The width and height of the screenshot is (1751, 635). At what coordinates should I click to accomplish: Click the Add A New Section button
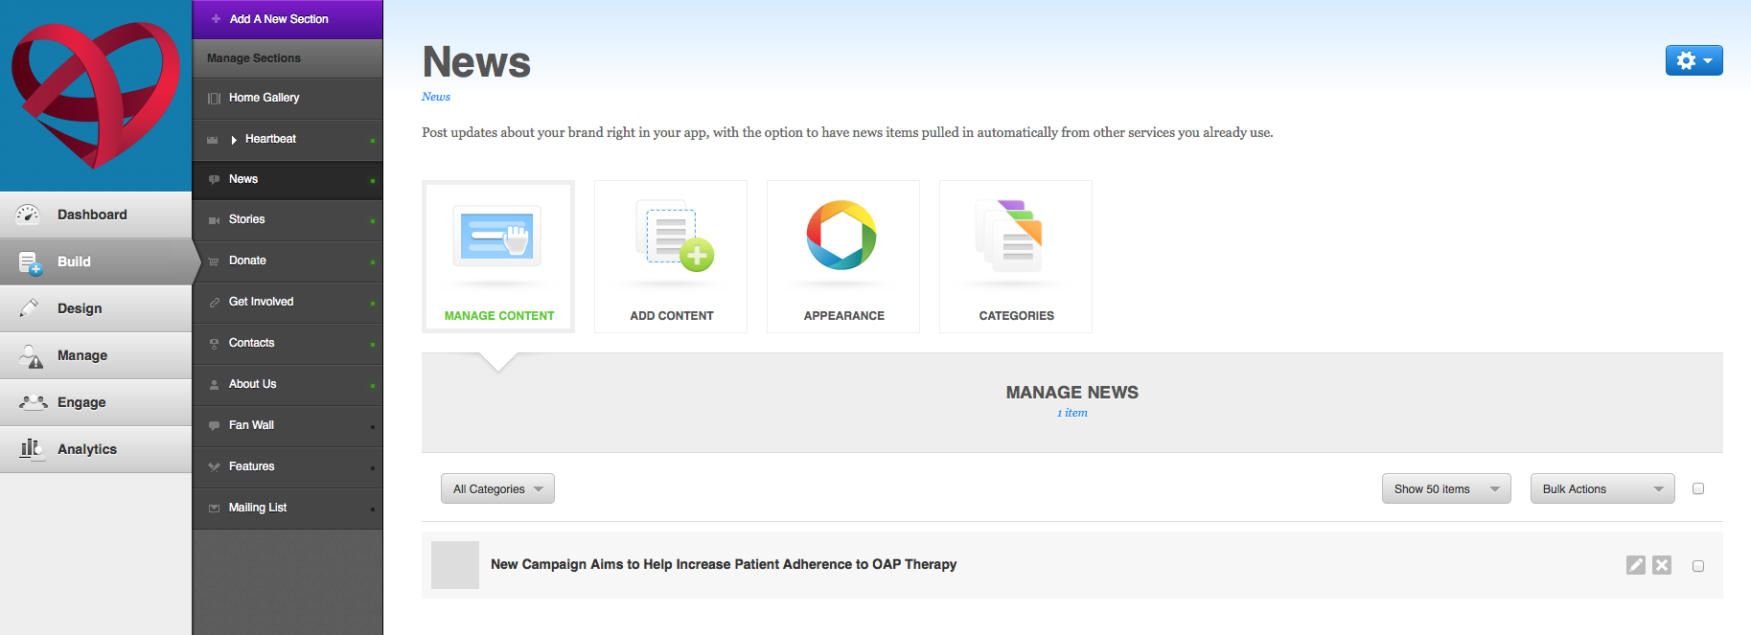(x=288, y=19)
